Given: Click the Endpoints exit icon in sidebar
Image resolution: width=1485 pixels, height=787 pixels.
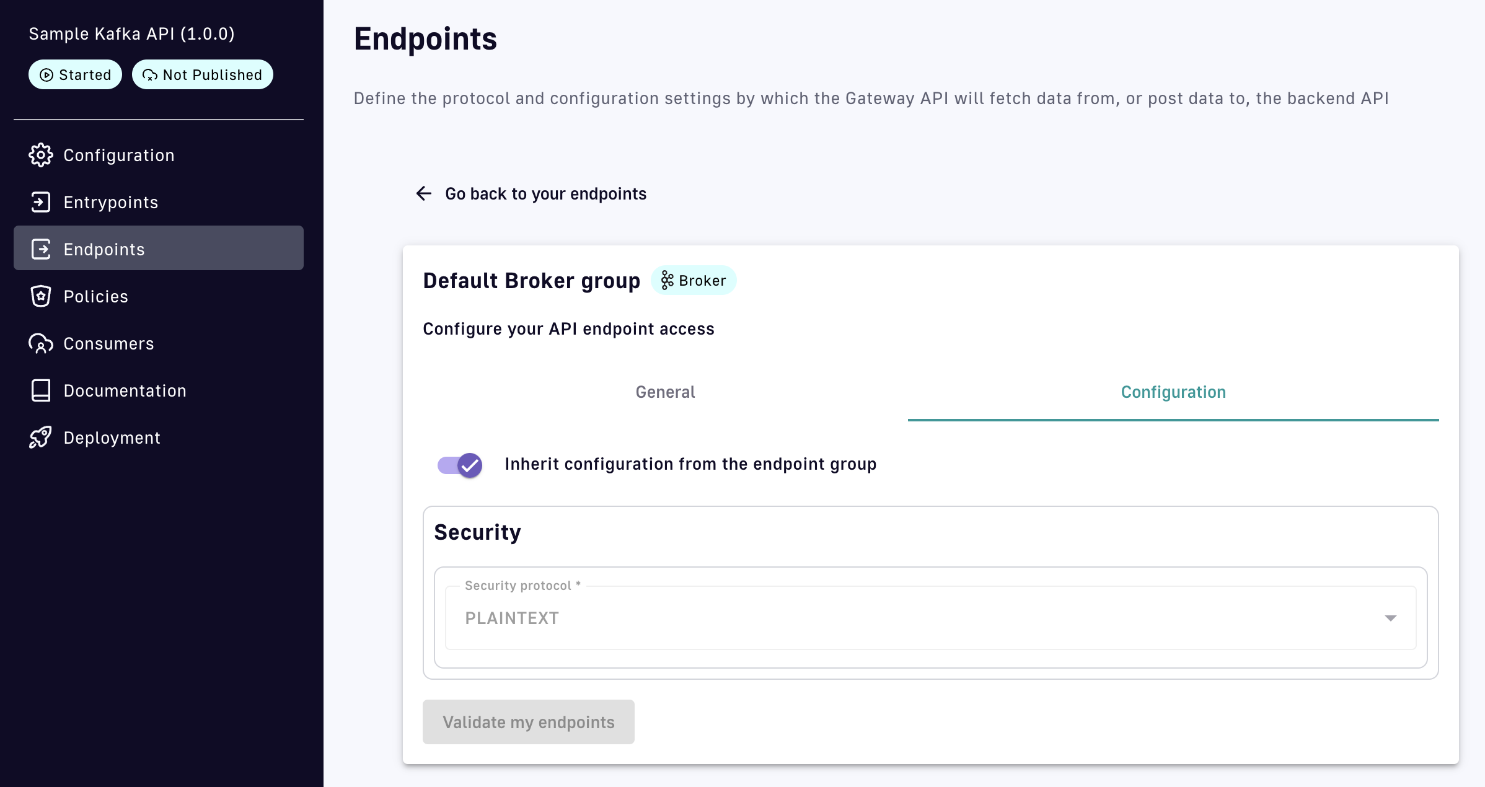Looking at the screenshot, I should tap(41, 249).
